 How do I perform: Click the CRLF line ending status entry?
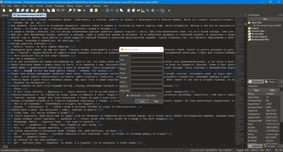[262, 150]
